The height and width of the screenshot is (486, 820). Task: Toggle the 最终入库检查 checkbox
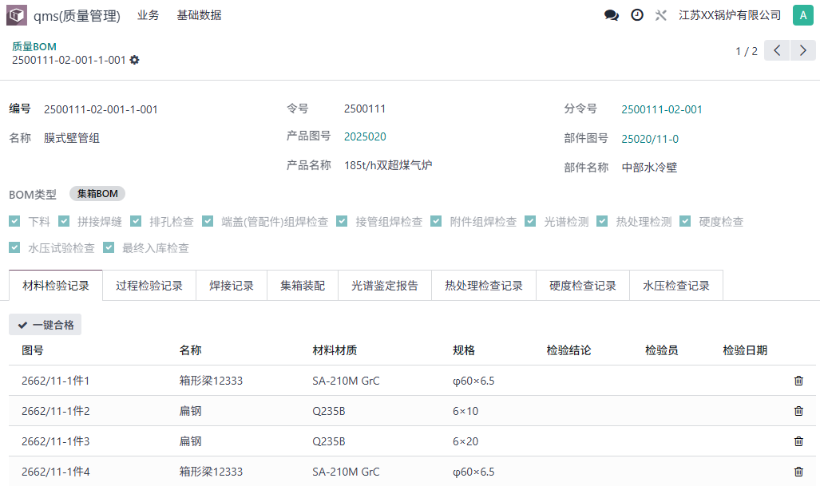(x=109, y=247)
